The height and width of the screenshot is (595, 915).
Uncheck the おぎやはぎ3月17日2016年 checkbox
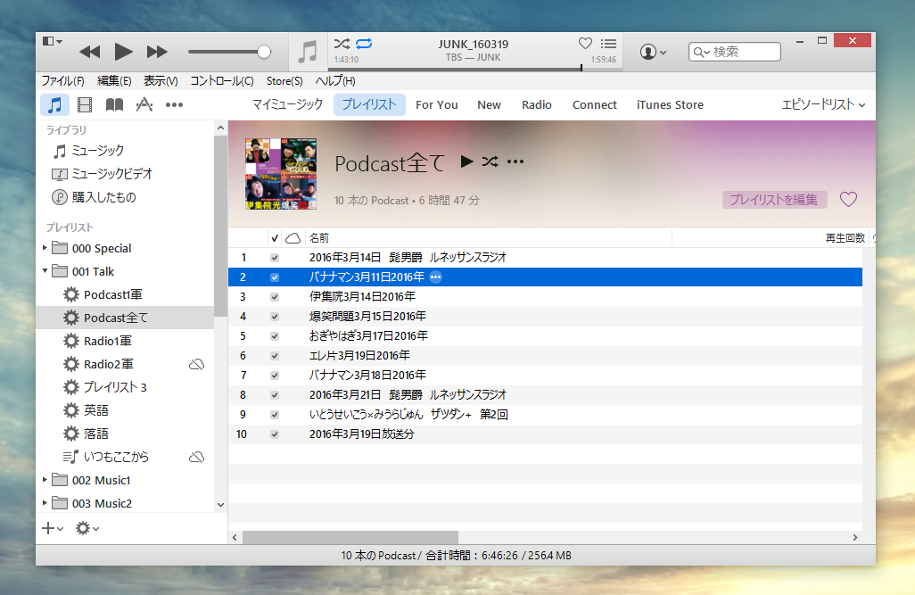[x=275, y=336]
